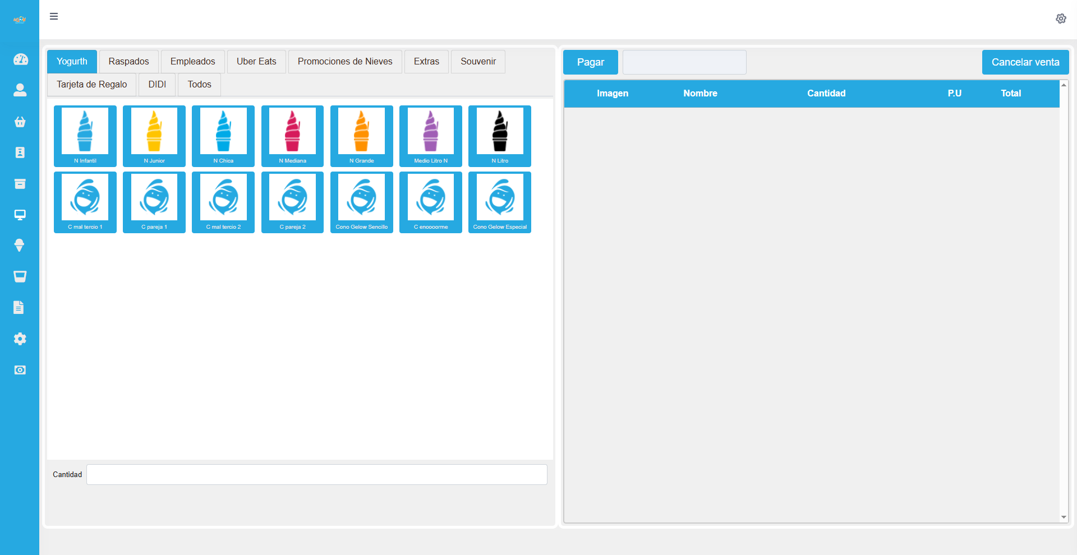1077x555 pixels.
Task: Select the Uber Eats tab
Action: pos(256,62)
